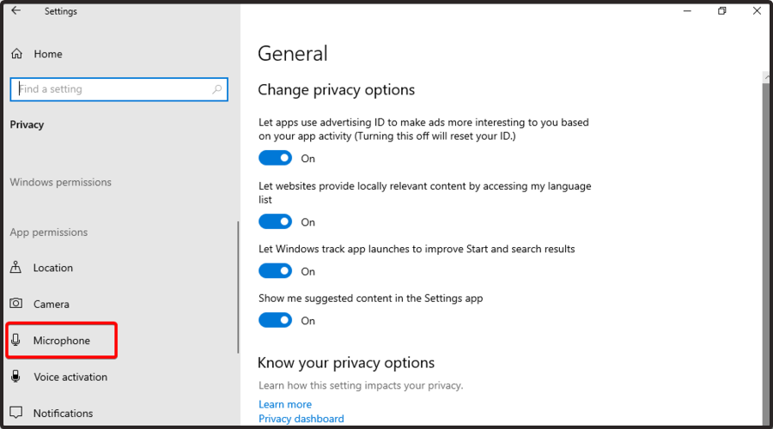This screenshot has width=773, height=429.
Task: Open the Privacy dashboard link
Action: pyautogui.click(x=301, y=419)
